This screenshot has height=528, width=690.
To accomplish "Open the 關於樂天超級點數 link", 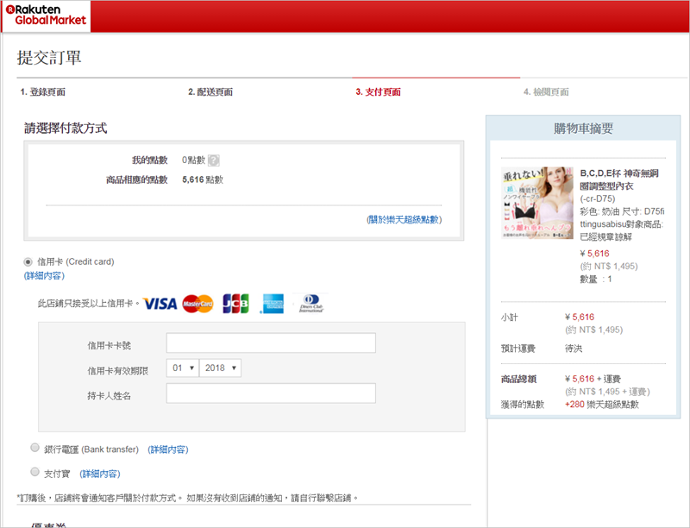I will click(x=404, y=220).
